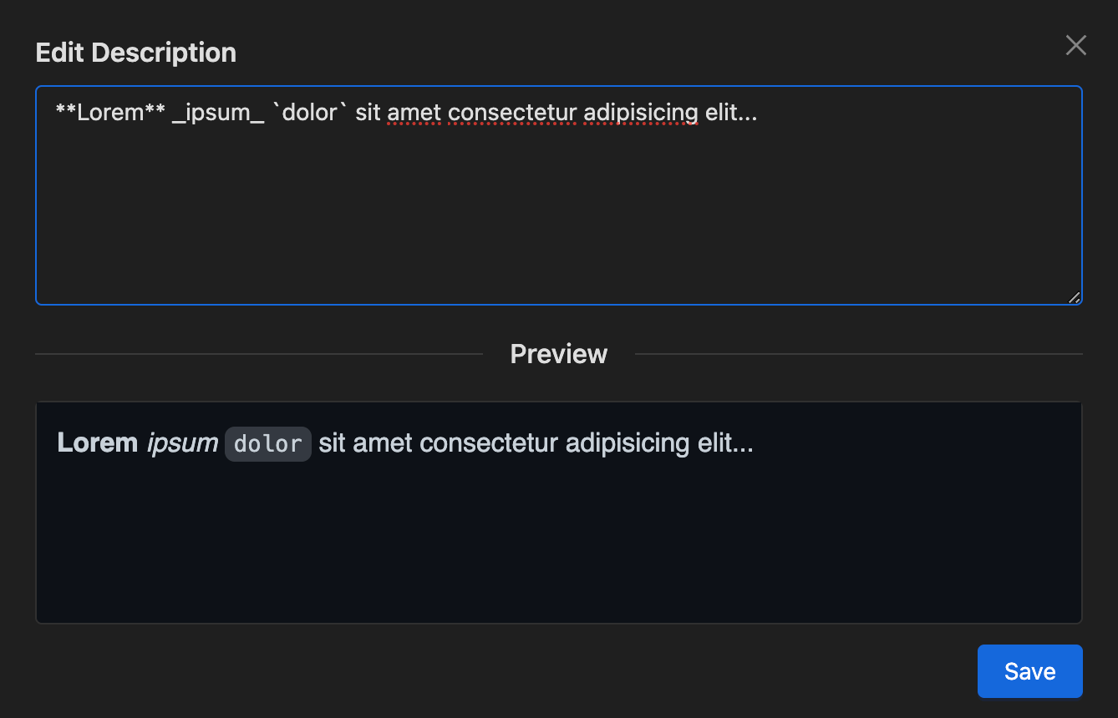Click the Edit Description heading
This screenshot has width=1118, height=718.
tap(136, 53)
